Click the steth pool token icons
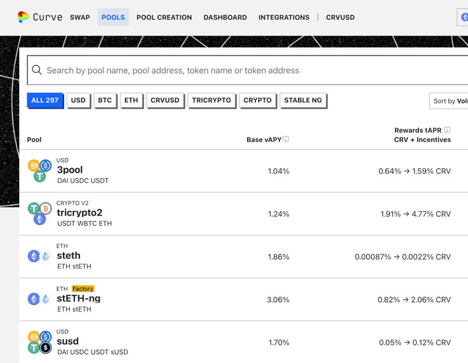This screenshot has width=468, height=363. [x=39, y=256]
